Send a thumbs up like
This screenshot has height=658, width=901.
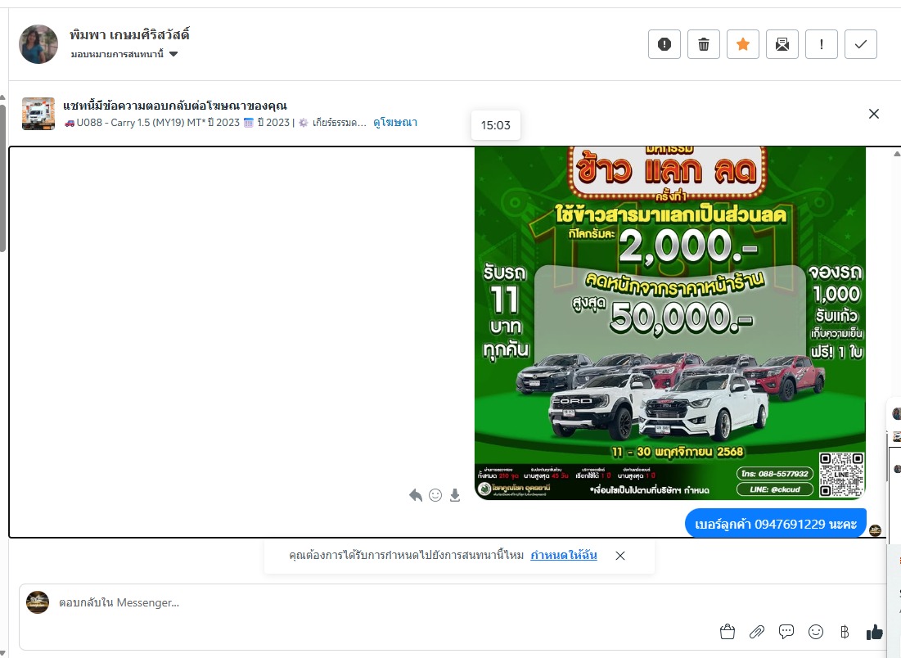pyautogui.click(x=874, y=632)
